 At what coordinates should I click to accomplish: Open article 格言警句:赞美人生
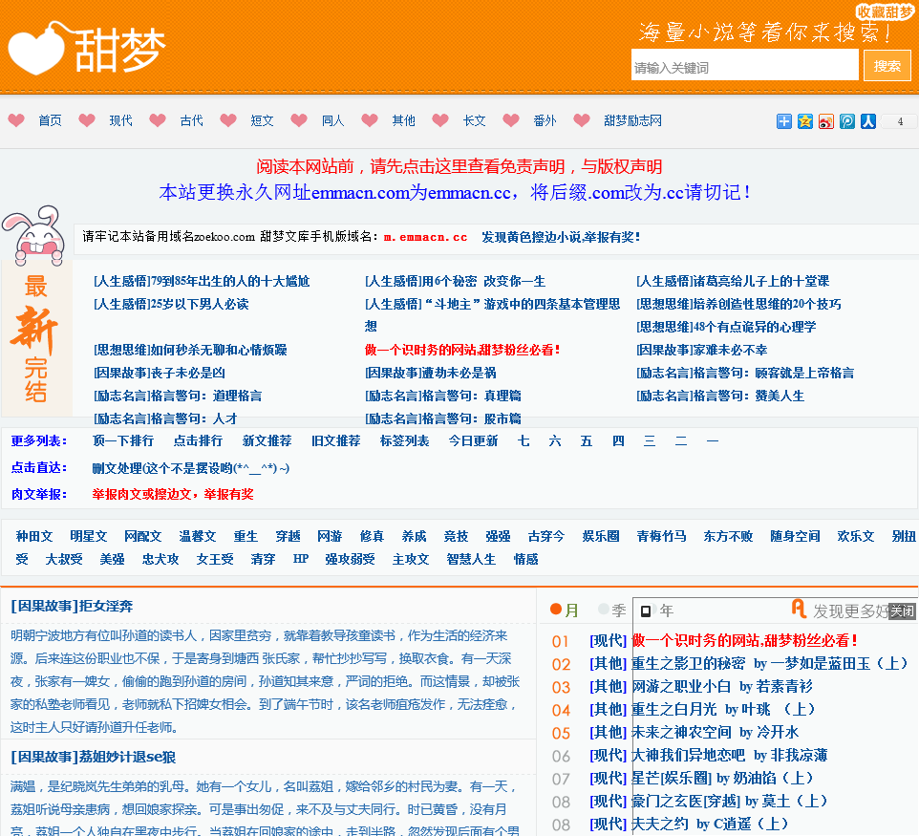[x=720, y=396]
